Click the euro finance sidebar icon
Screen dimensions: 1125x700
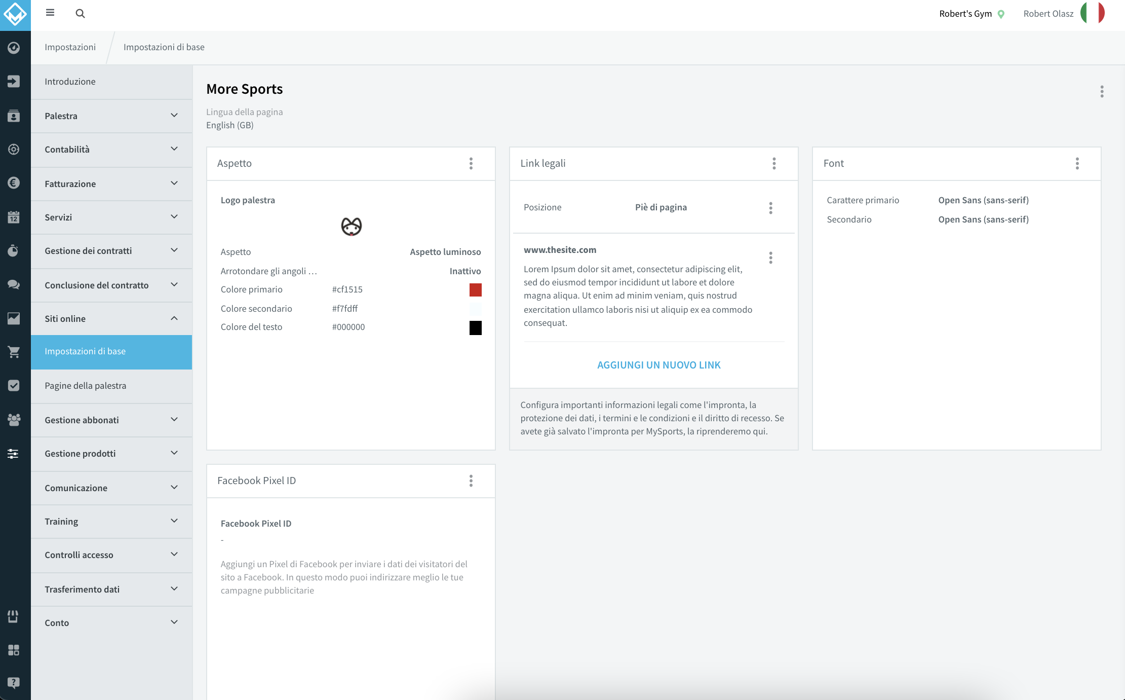click(14, 183)
